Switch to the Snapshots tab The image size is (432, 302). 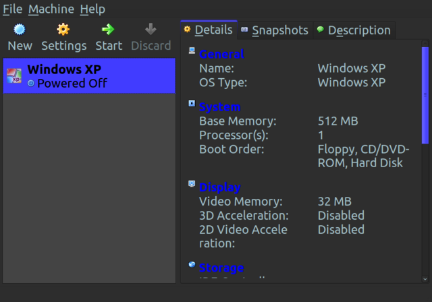(275, 30)
